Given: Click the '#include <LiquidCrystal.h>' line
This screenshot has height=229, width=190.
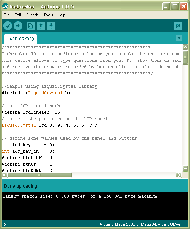Looking at the screenshot, I should click(36, 93).
